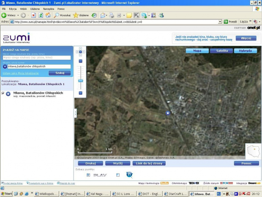Click the mail envelope icon

point(103,15)
